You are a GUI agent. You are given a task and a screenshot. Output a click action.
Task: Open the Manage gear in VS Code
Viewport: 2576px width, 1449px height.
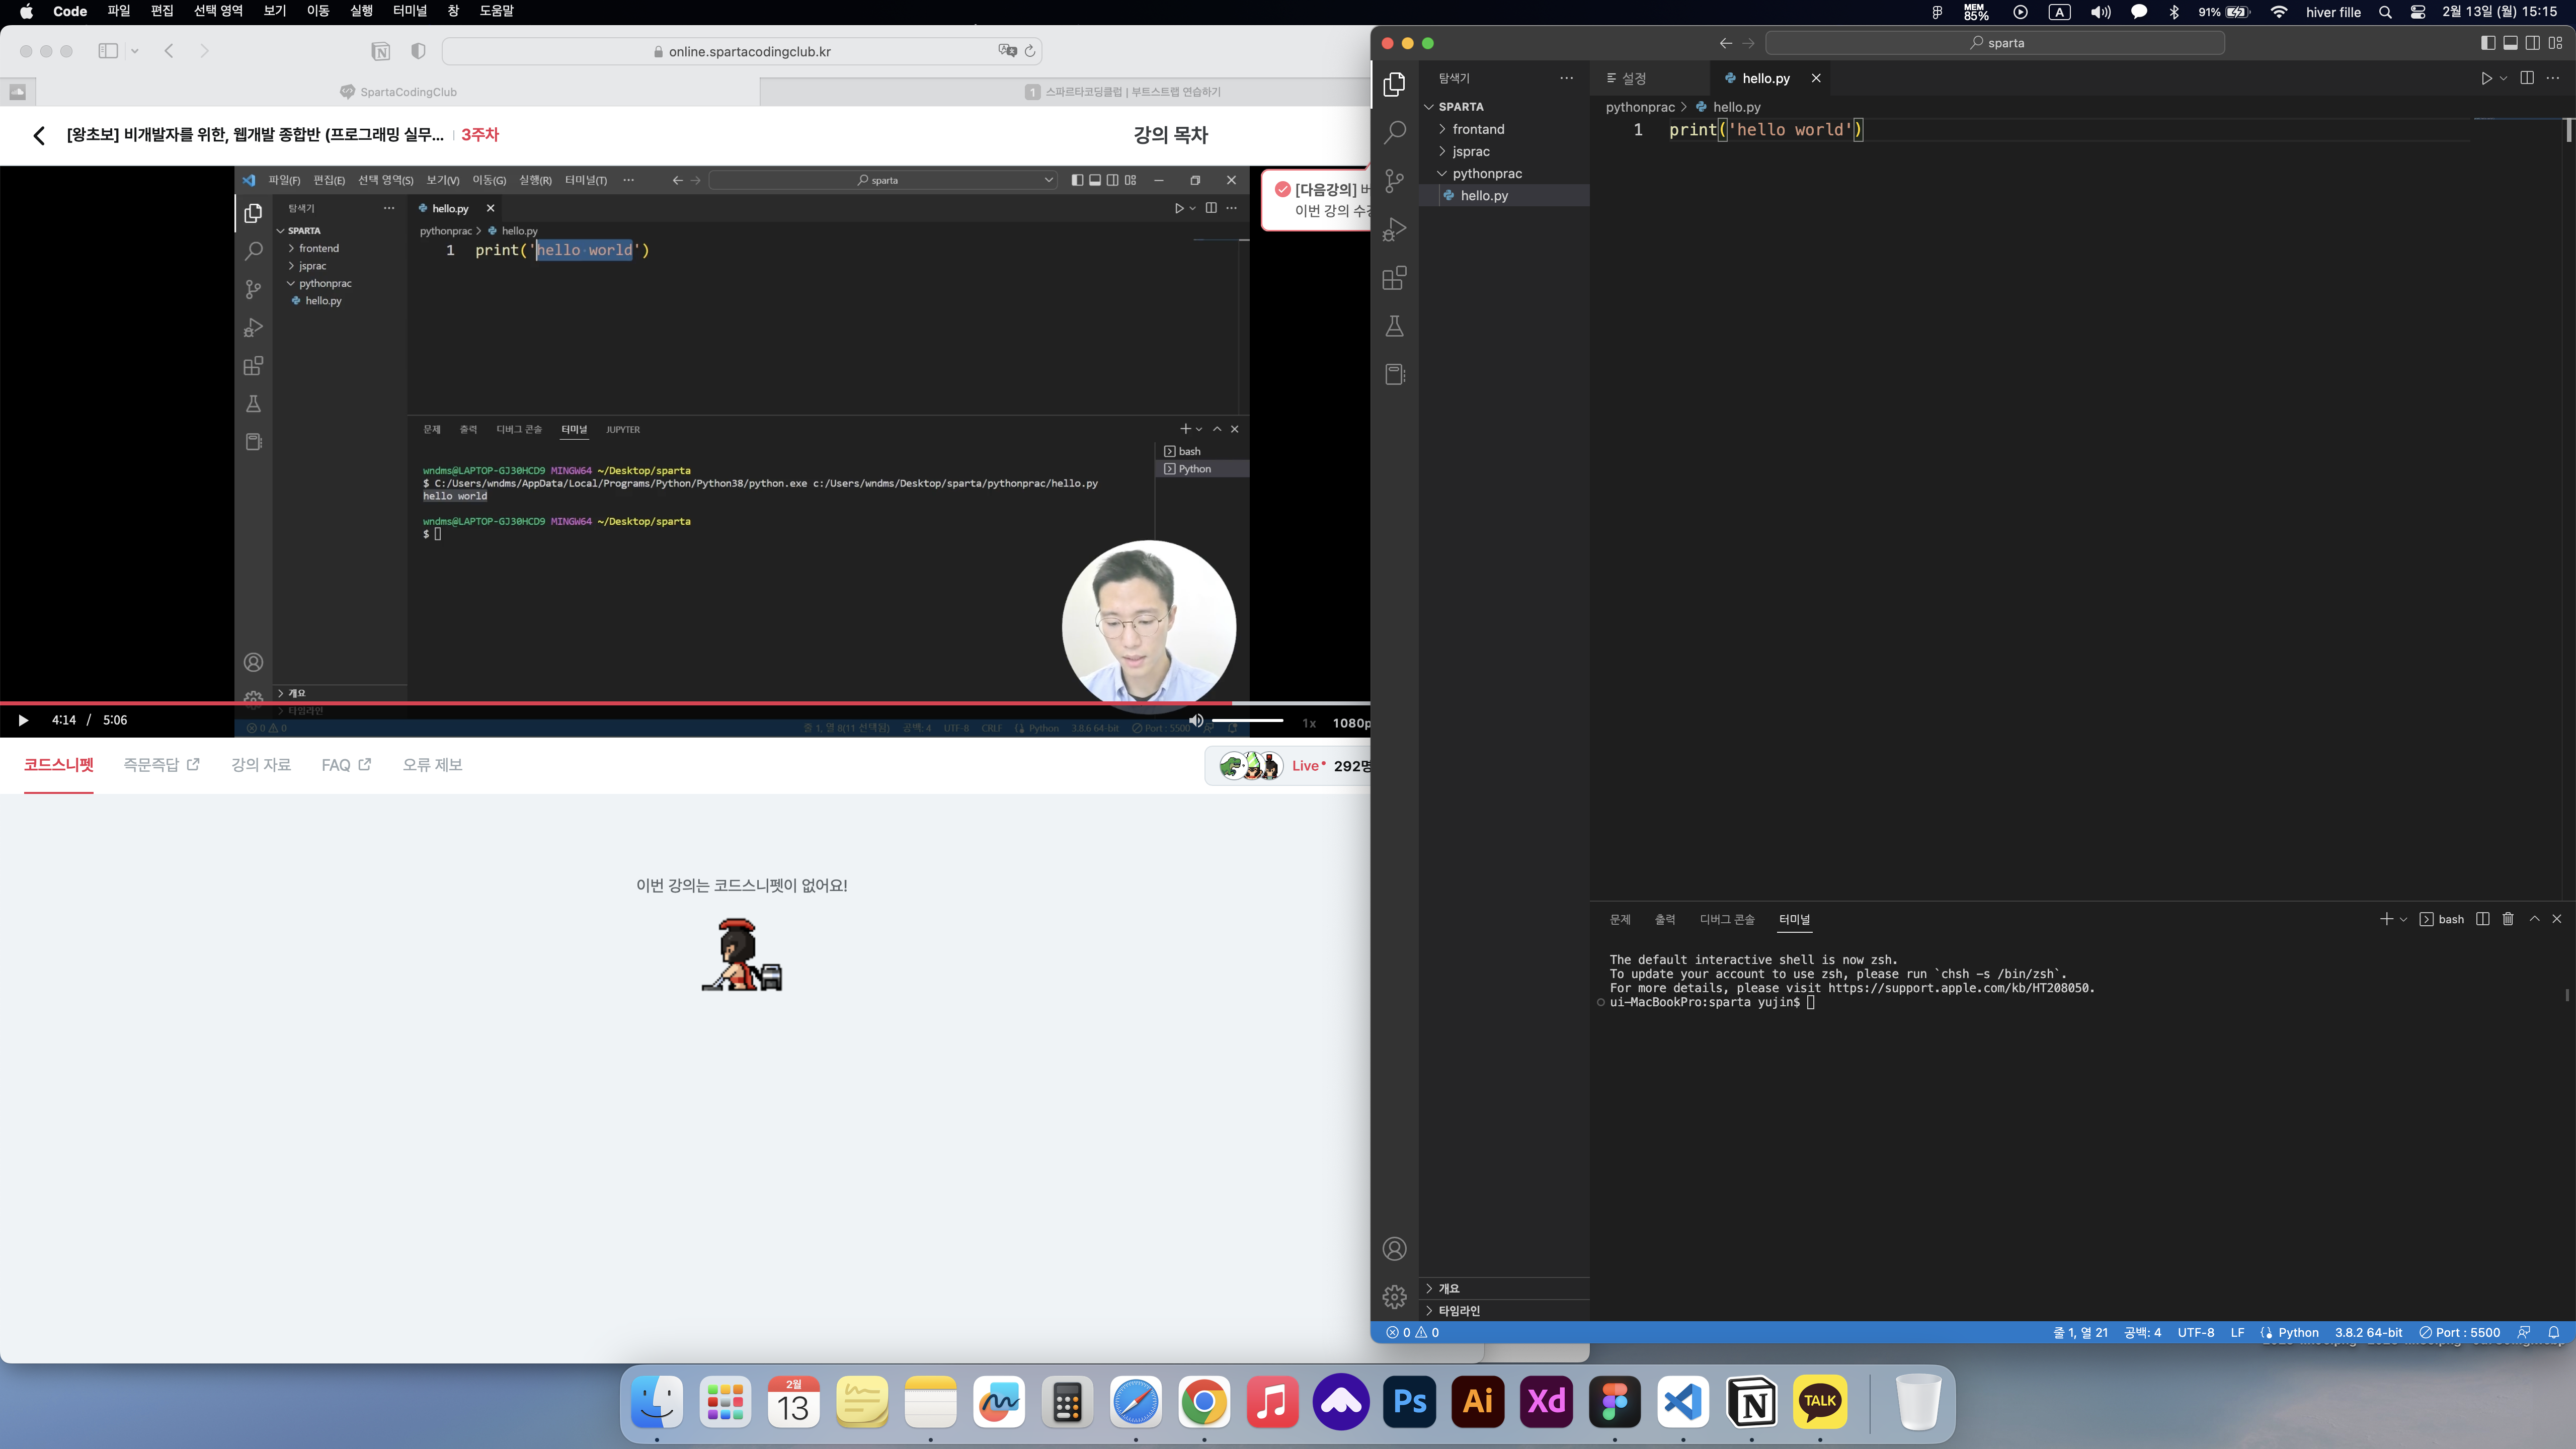1394,1297
